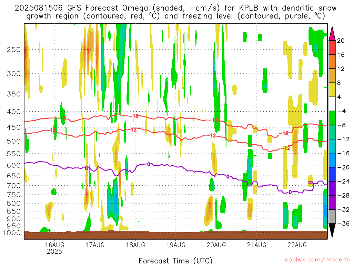Click the green swatch between -4 and -8
This screenshot has height=264, width=353.
point(332,118)
